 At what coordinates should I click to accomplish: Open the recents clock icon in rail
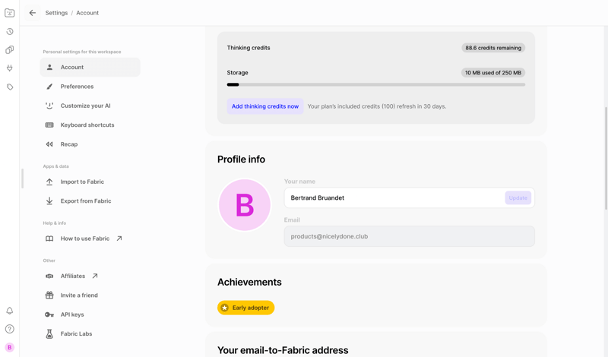pos(10,32)
